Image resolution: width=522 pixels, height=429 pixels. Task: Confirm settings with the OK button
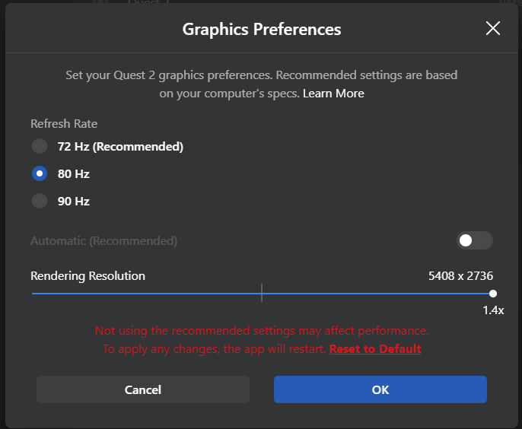point(380,389)
